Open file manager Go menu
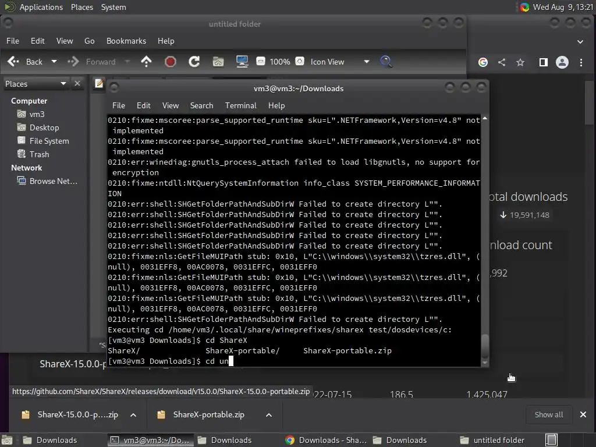 (x=89, y=41)
